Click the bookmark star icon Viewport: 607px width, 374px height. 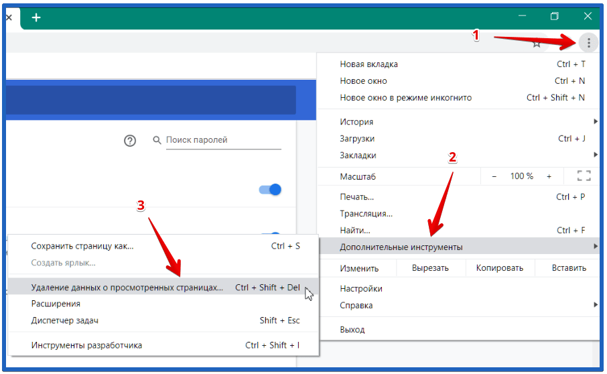[537, 43]
